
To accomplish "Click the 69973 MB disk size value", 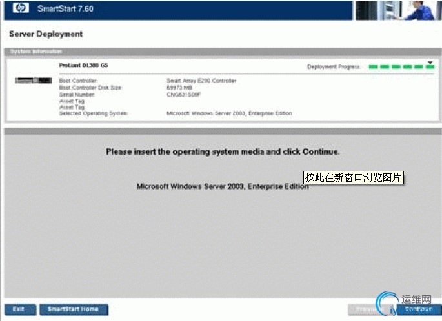I will tap(179, 88).
